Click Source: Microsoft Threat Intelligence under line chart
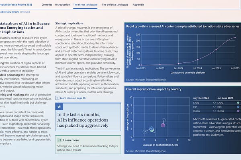 tap(146, 80)
